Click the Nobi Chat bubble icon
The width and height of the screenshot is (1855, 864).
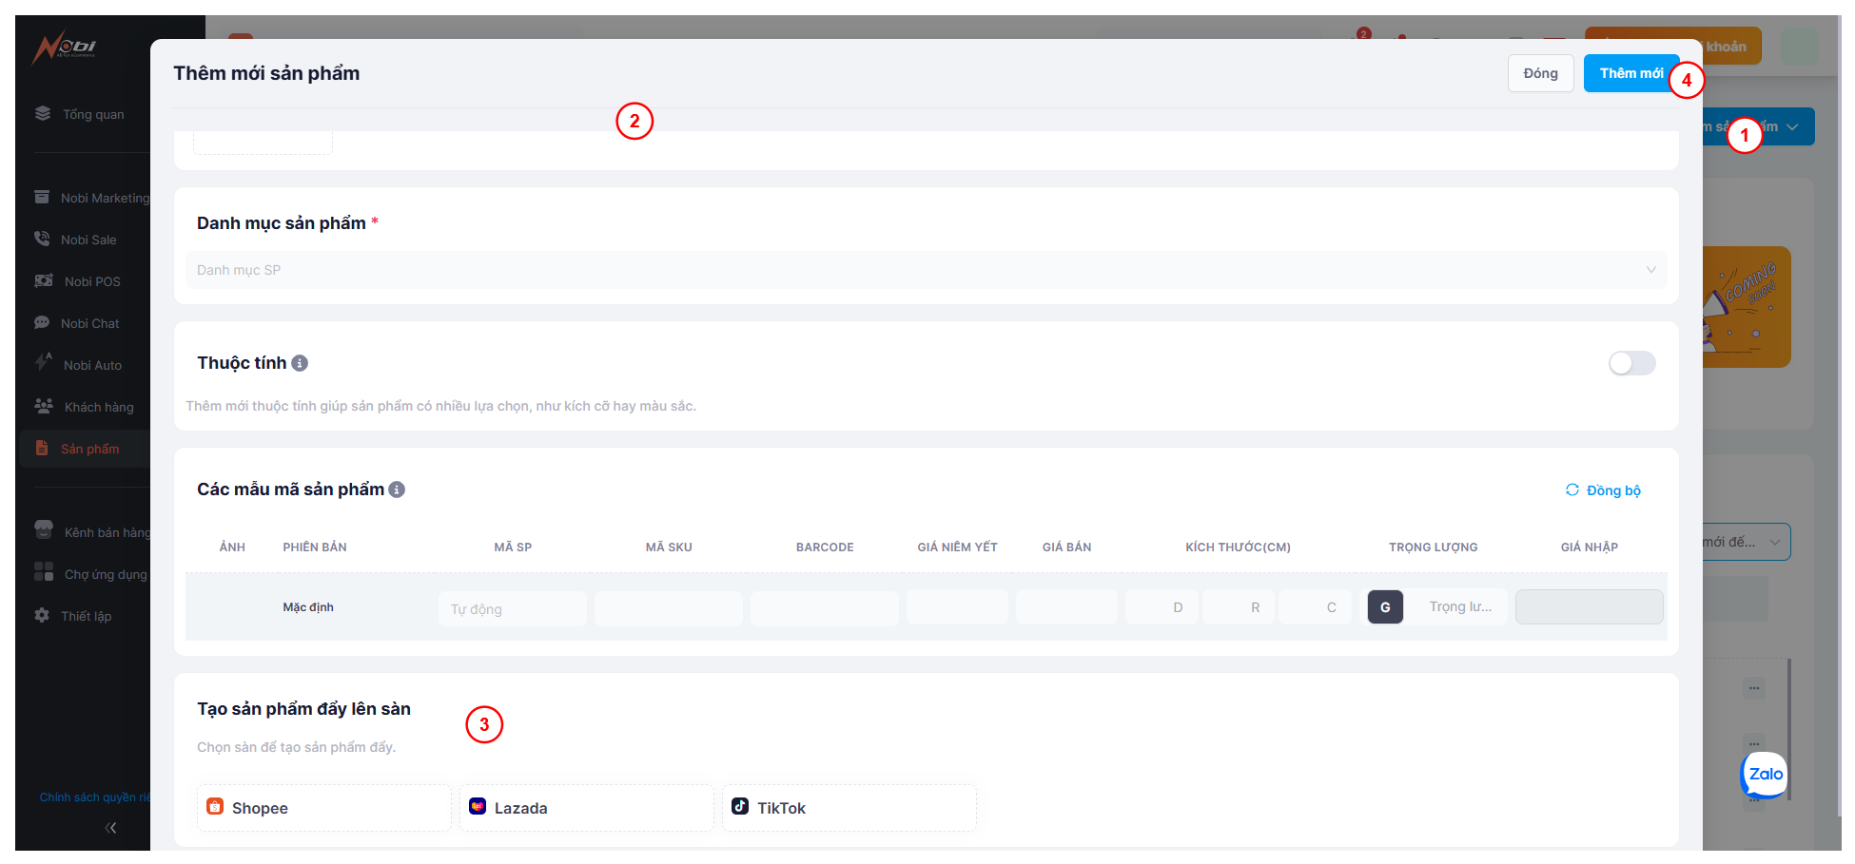42,323
